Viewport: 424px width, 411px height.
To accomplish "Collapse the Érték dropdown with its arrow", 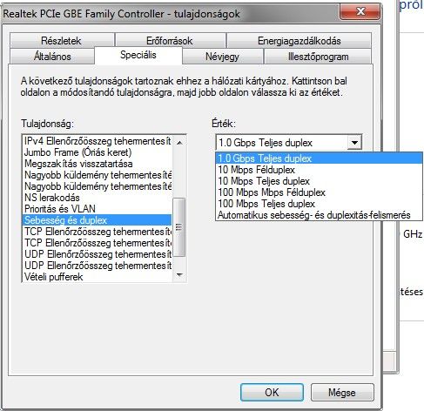I will [x=354, y=143].
